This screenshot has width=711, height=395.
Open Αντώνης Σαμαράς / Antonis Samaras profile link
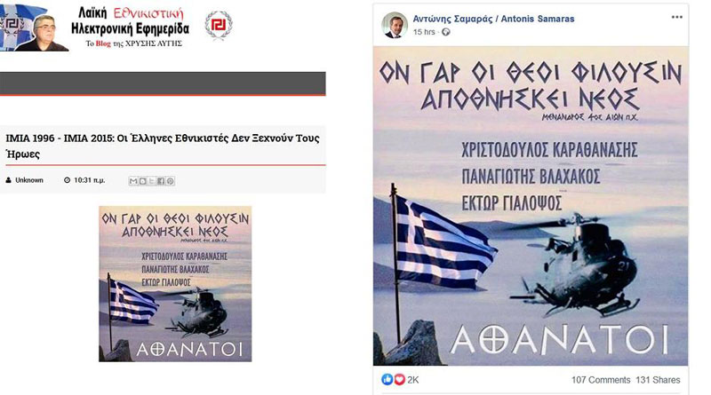coord(493,19)
